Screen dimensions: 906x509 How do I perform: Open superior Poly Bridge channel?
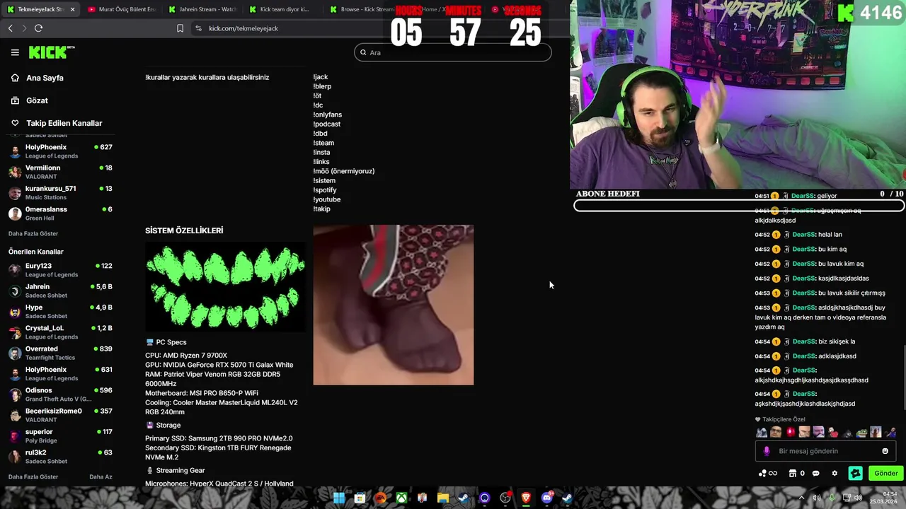pyautogui.click(x=60, y=435)
